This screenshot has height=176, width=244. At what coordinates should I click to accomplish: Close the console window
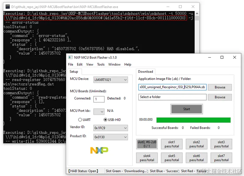193,7
